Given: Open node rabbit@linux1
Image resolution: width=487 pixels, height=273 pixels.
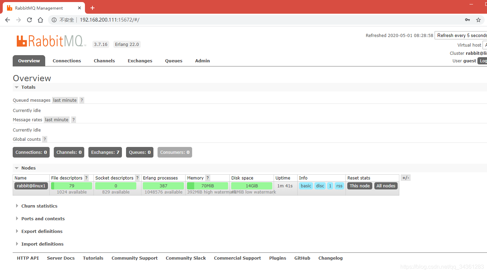Looking at the screenshot, I should (x=31, y=186).
